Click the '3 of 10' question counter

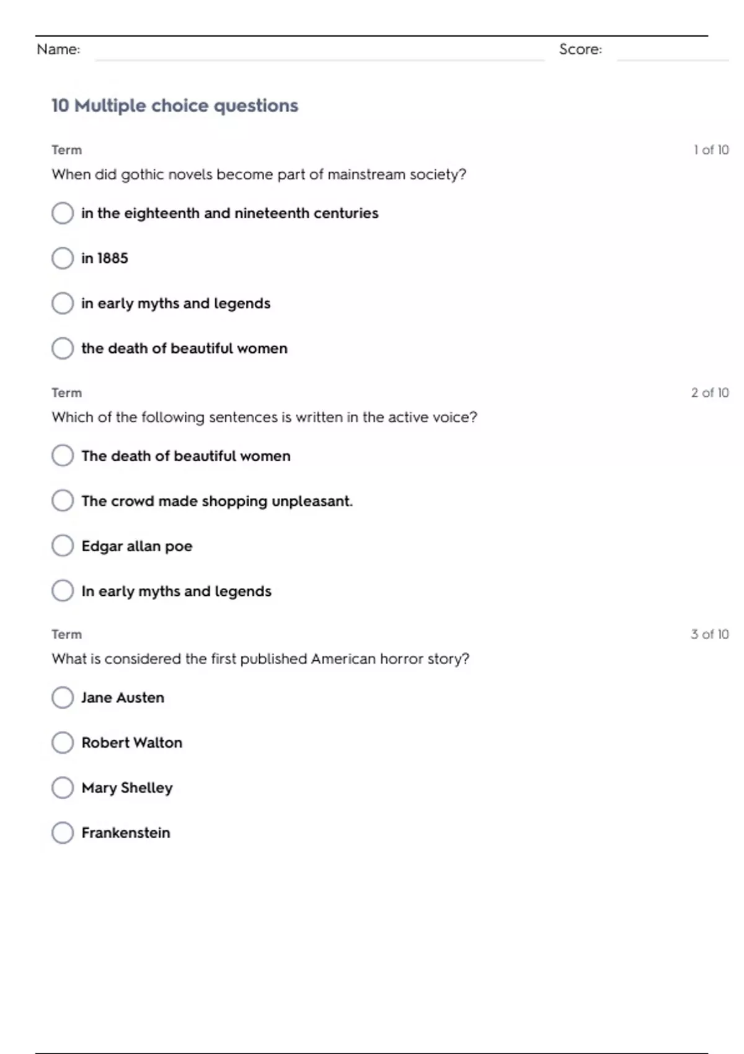point(710,634)
